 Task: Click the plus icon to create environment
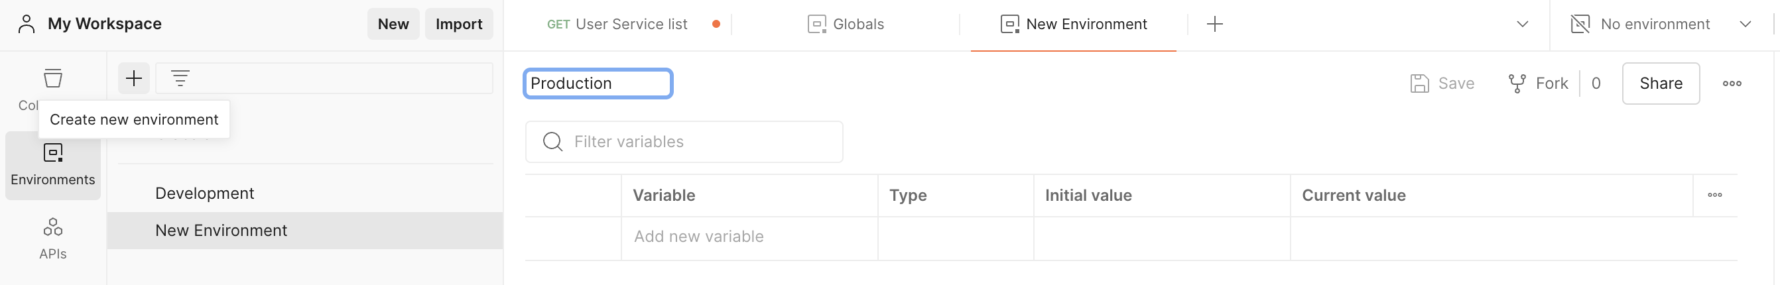point(133,78)
